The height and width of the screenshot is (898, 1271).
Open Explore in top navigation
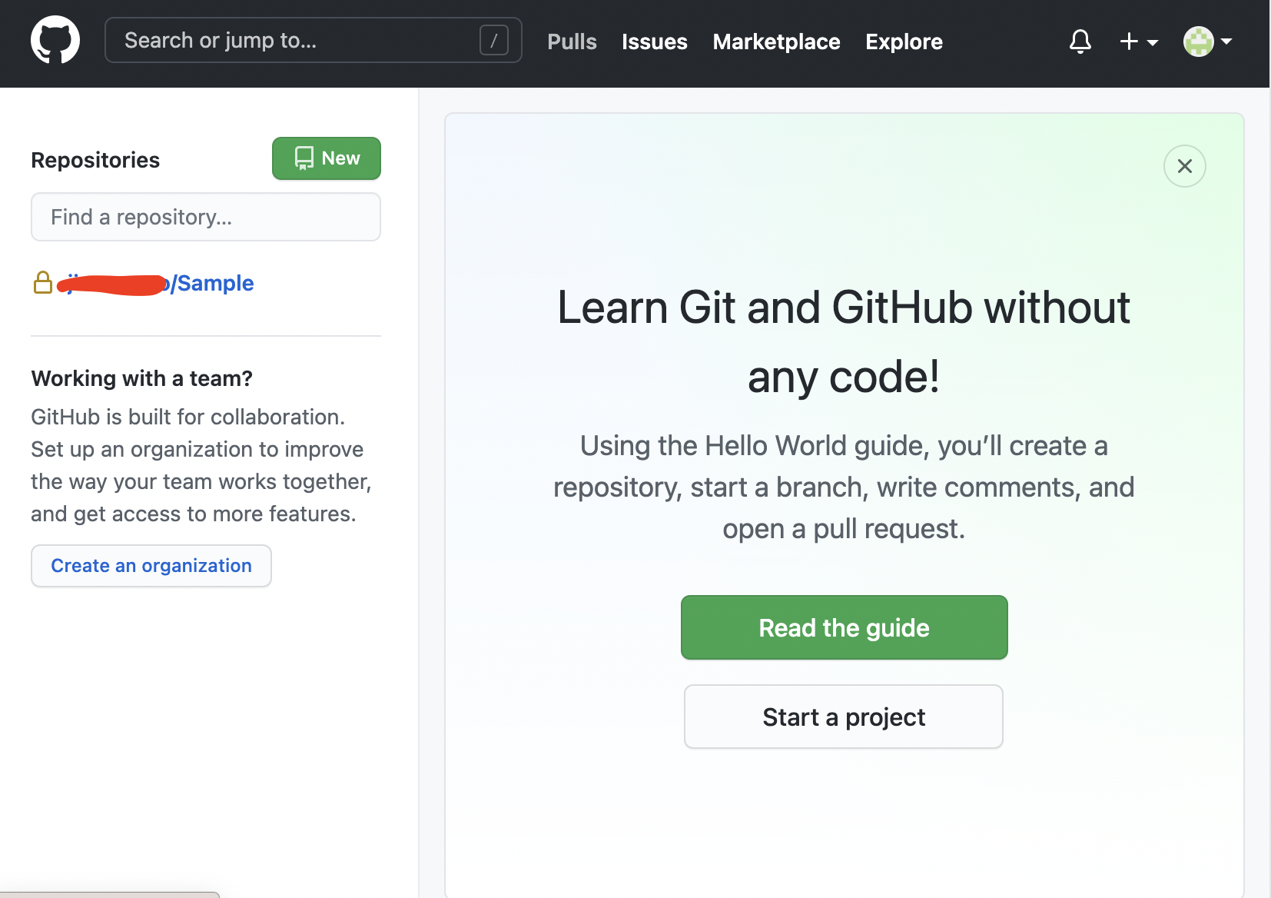coord(904,42)
